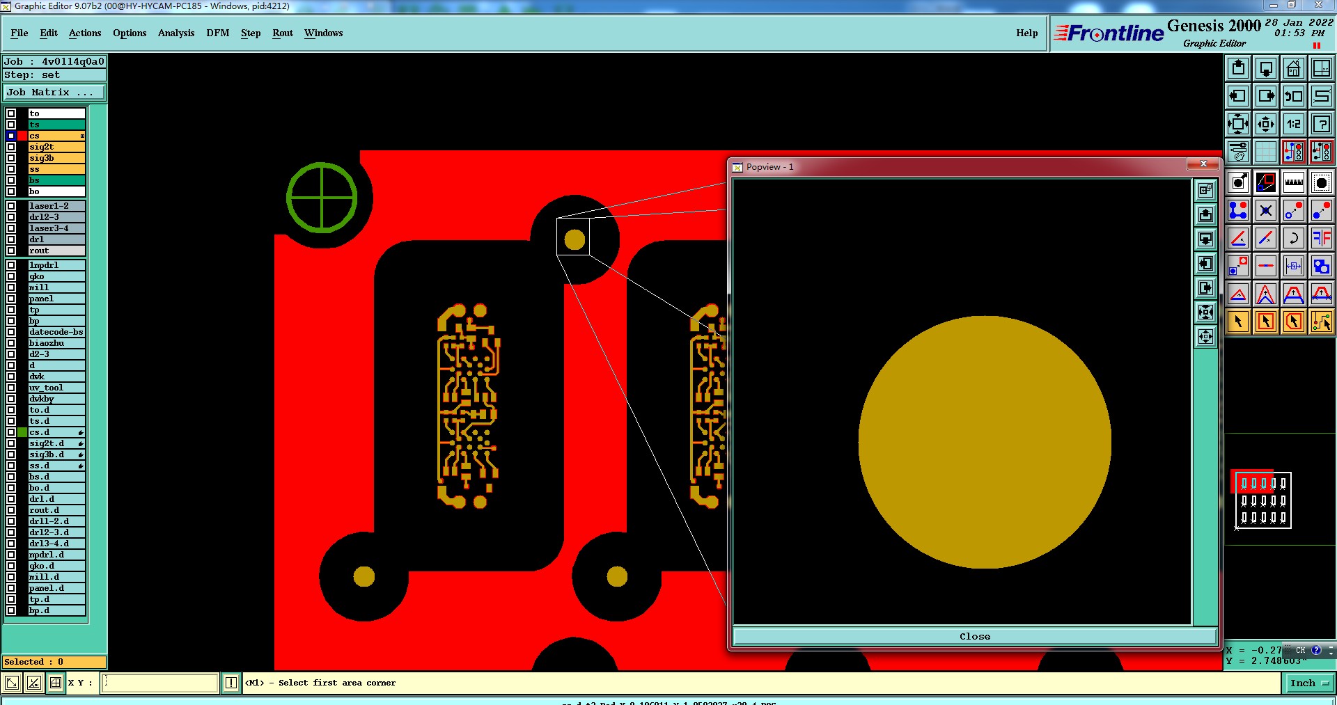Open the Help menu button
Viewport: 1337px width, 705px height.
pyautogui.click(x=1027, y=33)
